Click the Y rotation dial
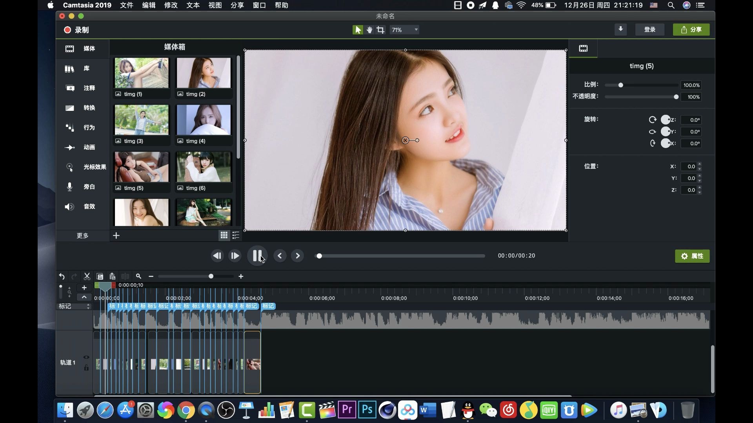Image resolution: width=753 pixels, height=423 pixels. click(666, 132)
